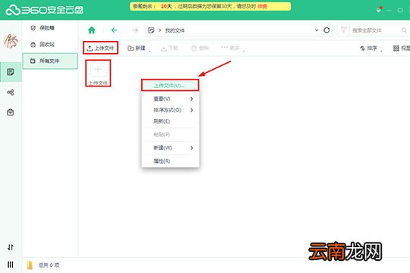Expand 新建(W) submenu in context menu
Screen dimensions: 410x273
tap(170, 148)
